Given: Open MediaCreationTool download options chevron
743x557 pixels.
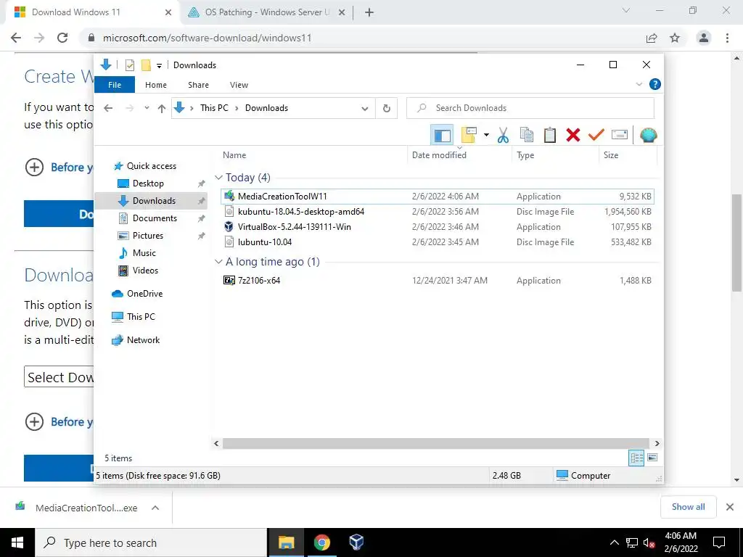Looking at the screenshot, I should pos(155,508).
